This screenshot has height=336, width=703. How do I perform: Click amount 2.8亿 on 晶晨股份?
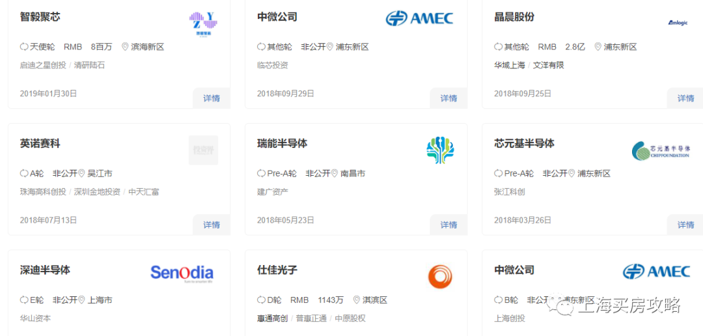[x=575, y=47]
